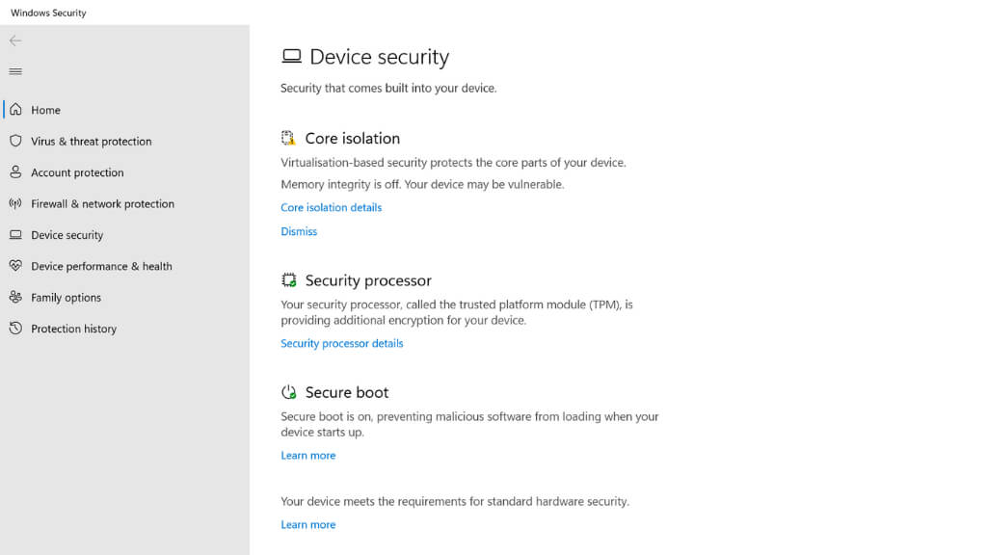
Task: Expand the hamburger navigation menu
Action: click(x=15, y=71)
